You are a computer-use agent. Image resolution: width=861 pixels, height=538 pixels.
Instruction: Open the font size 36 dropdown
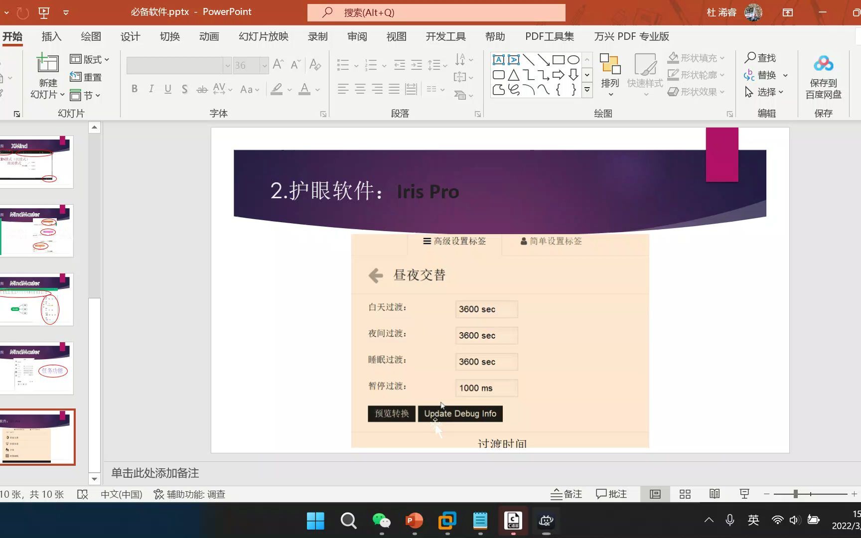point(264,65)
